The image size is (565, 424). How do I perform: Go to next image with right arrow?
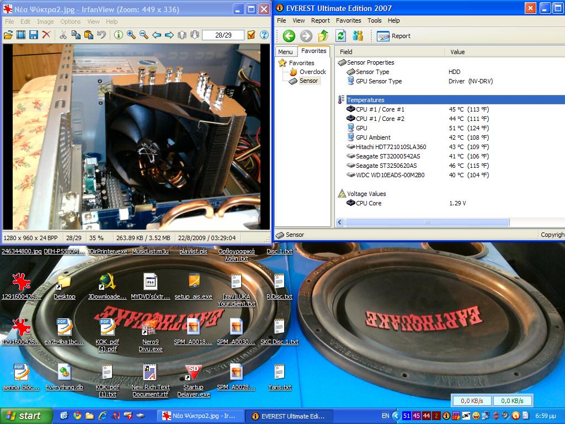coord(169,35)
